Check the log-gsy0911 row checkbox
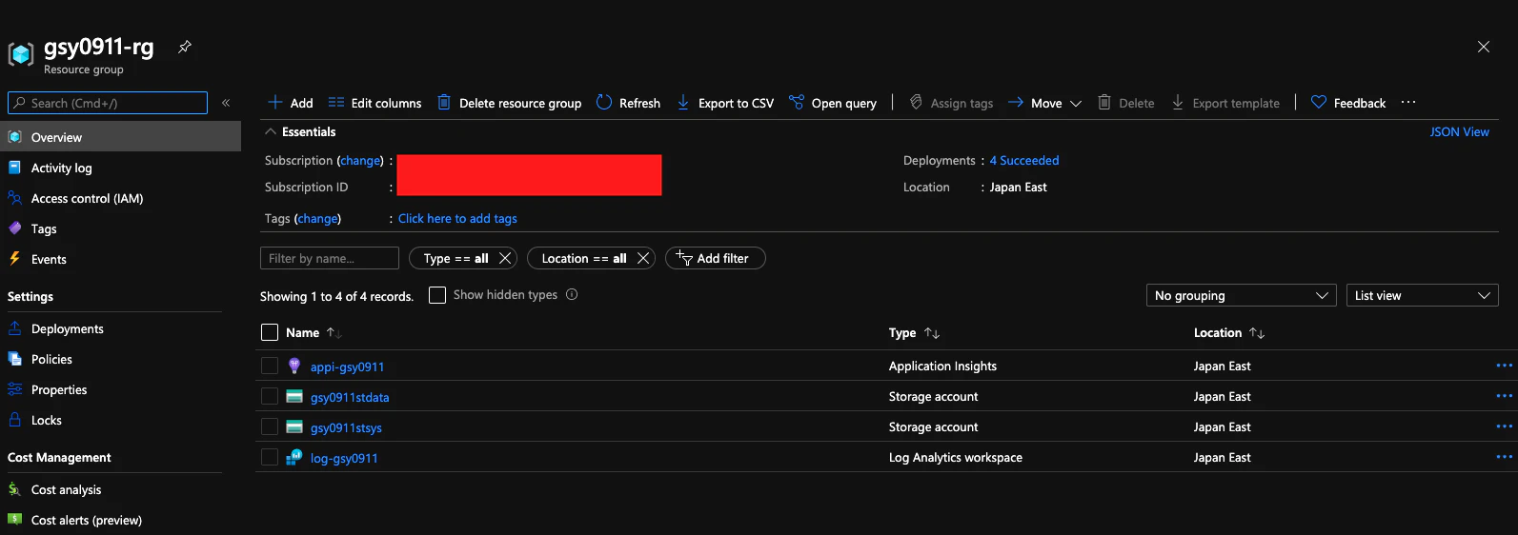Image resolution: width=1518 pixels, height=535 pixels. (x=270, y=457)
